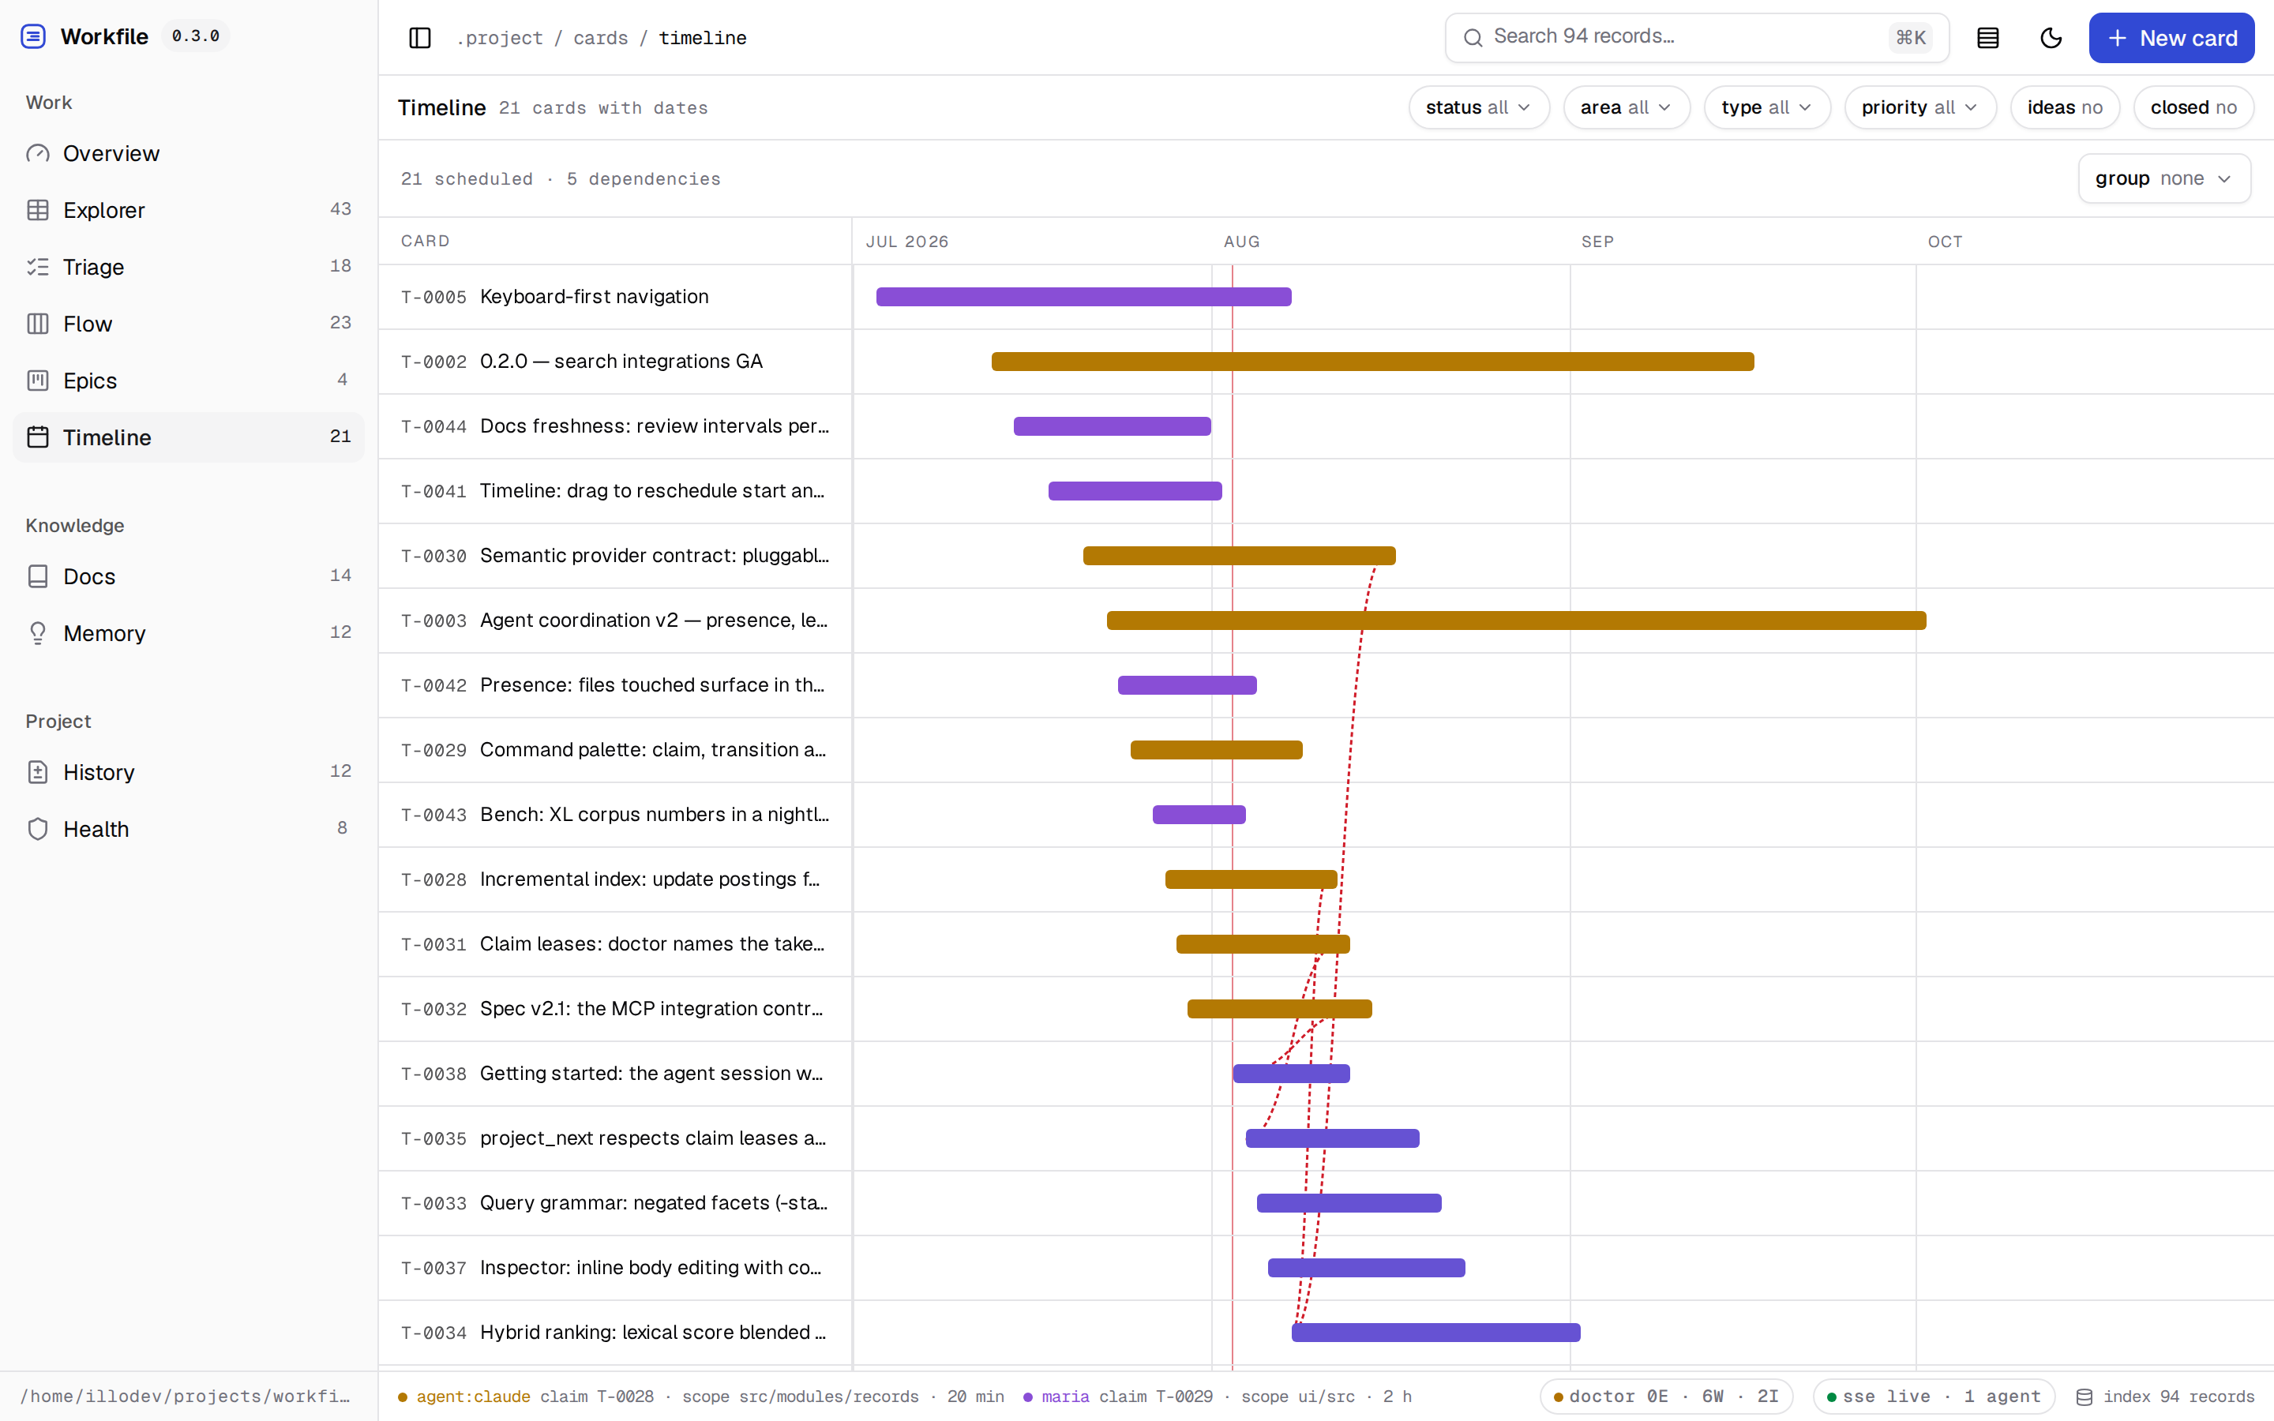
Task: Open the Memory section
Action: (188, 633)
